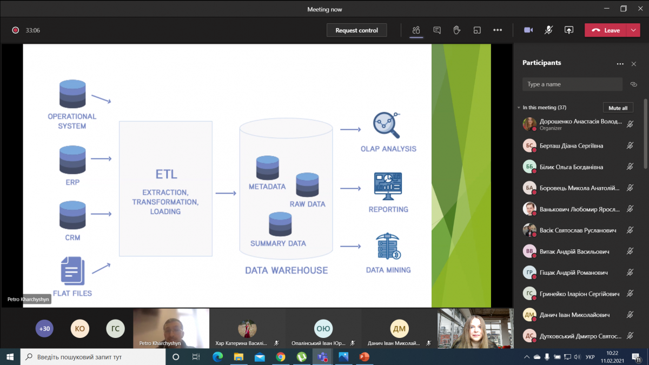Collapse the In this meeting list
649x365 pixels.
pos(519,108)
